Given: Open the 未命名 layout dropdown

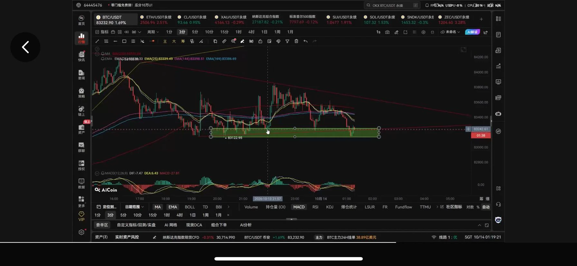Looking at the screenshot, I should pyautogui.click(x=450, y=32).
